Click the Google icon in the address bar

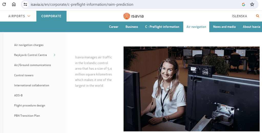click(x=244, y=5)
